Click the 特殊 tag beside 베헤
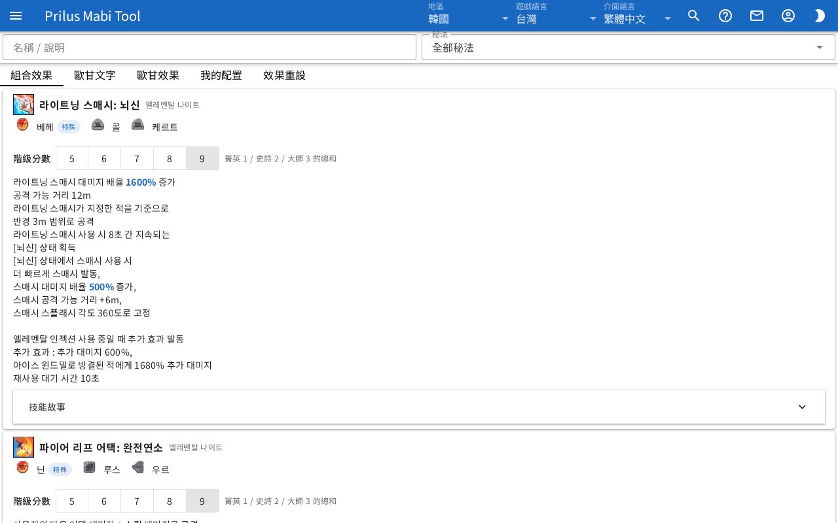The height and width of the screenshot is (523, 838). pos(68,127)
